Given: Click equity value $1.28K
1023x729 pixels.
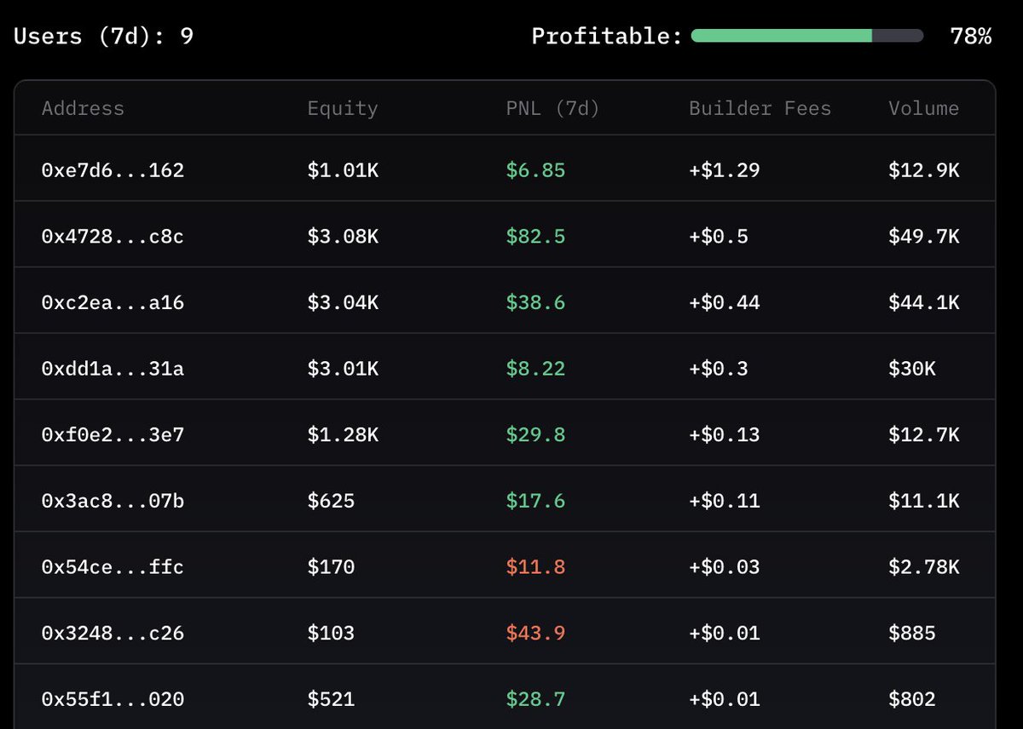Looking at the screenshot, I should 343,435.
